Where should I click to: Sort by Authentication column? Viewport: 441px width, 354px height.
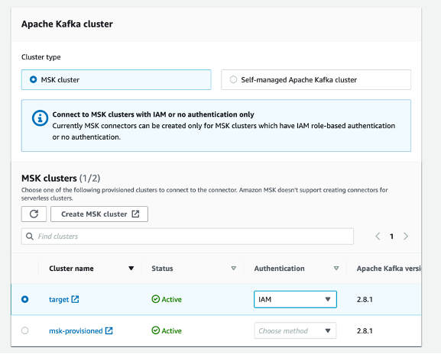point(336,269)
